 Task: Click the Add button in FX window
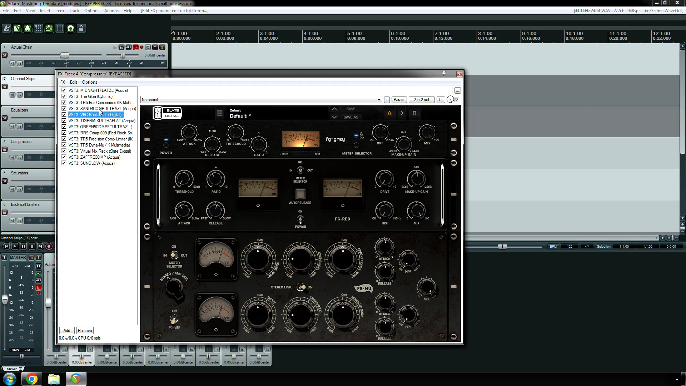[67, 331]
